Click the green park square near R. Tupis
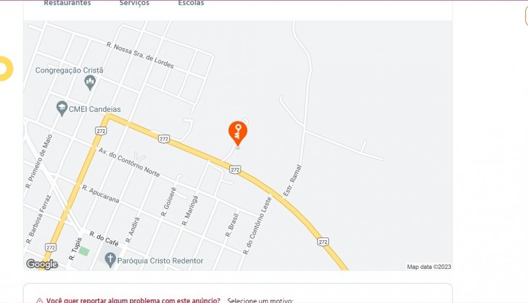 pos(84,251)
